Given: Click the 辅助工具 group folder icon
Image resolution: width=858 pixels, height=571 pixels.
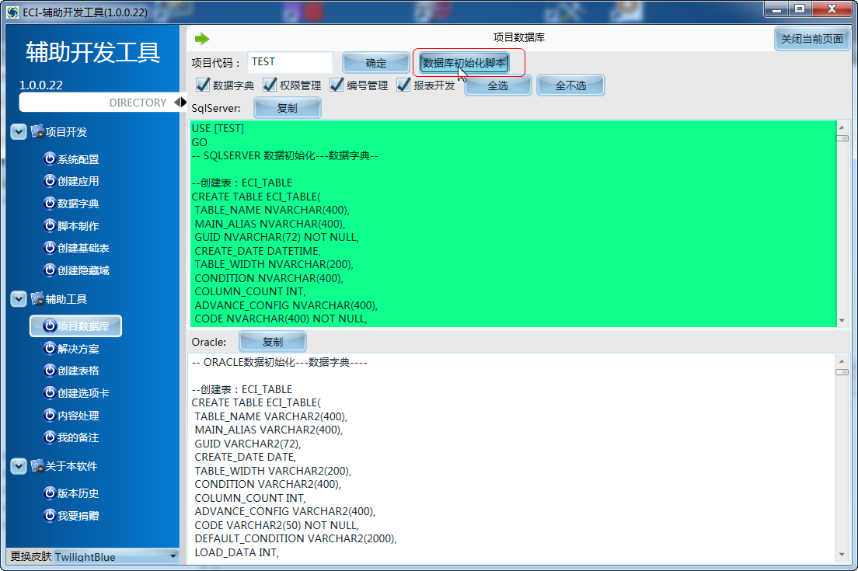Looking at the screenshot, I should click(37, 298).
